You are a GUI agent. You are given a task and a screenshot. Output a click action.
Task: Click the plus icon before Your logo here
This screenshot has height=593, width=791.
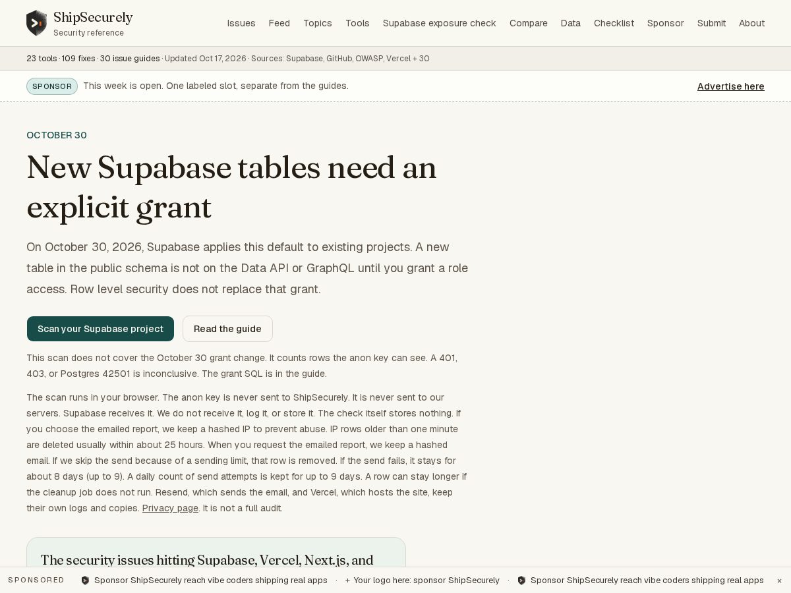(347, 580)
